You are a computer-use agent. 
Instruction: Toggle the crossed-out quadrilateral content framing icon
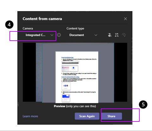click(117, 35)
